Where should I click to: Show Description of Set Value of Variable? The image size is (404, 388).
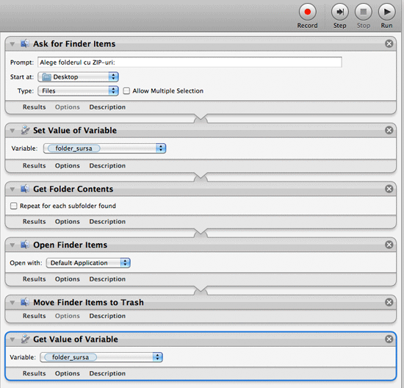(x=107, y=165)
